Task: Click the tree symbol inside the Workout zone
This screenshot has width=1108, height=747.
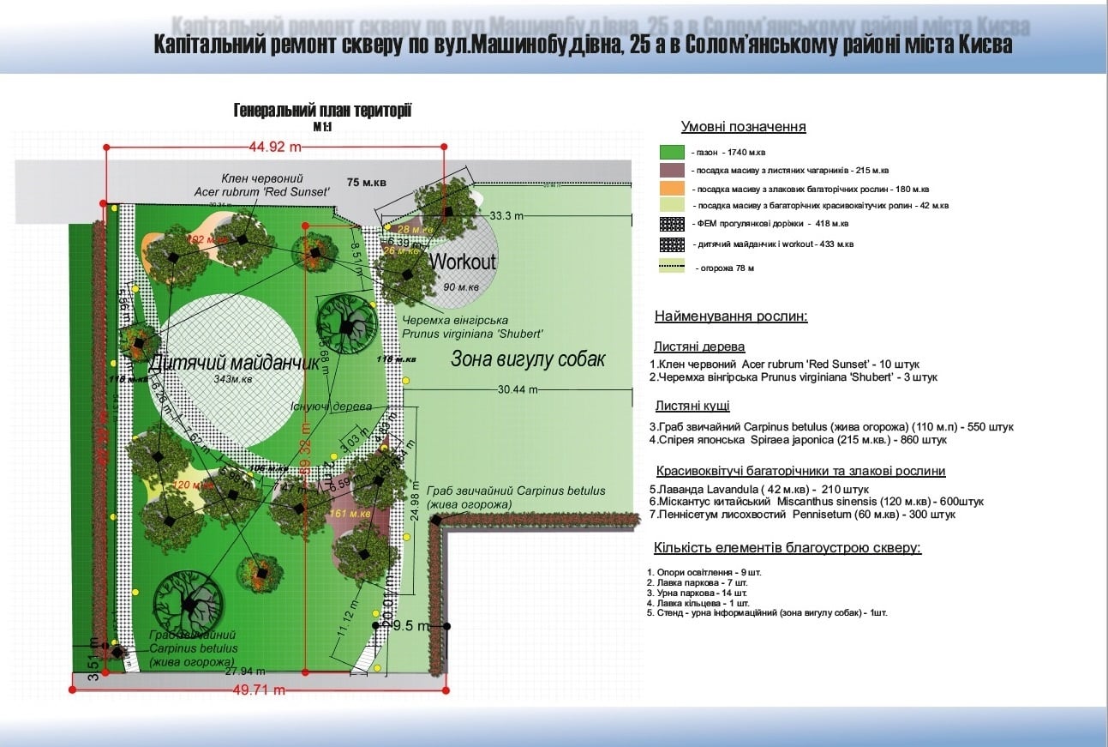Action: click(x=446, y=210)
